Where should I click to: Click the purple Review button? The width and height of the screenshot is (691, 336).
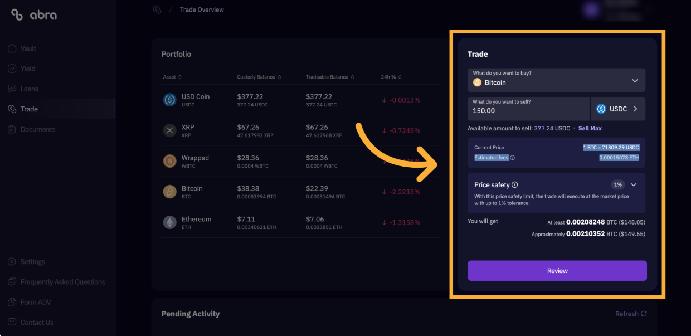(557, 271)
